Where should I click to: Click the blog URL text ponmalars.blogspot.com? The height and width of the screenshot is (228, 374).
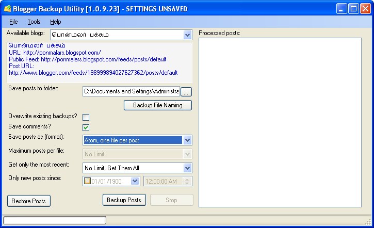tap(62, 53)
